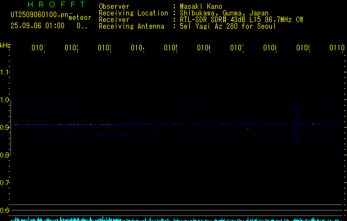Click observer name Masaki Kano
The width and height of the screenshot is (347, 221).
pos(201,7)
